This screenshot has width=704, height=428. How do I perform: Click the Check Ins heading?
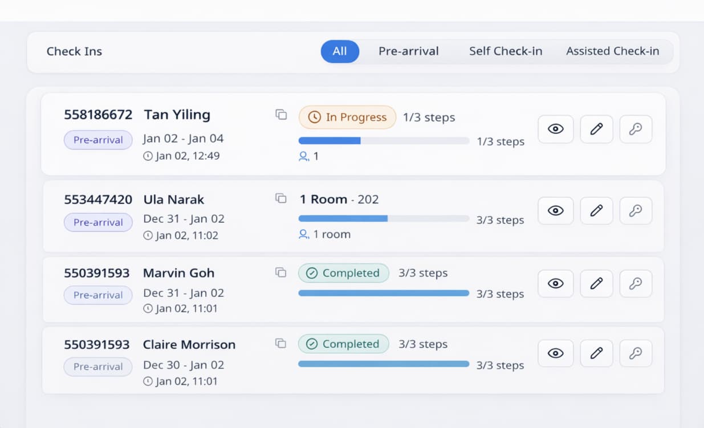(x=74, y=51)
